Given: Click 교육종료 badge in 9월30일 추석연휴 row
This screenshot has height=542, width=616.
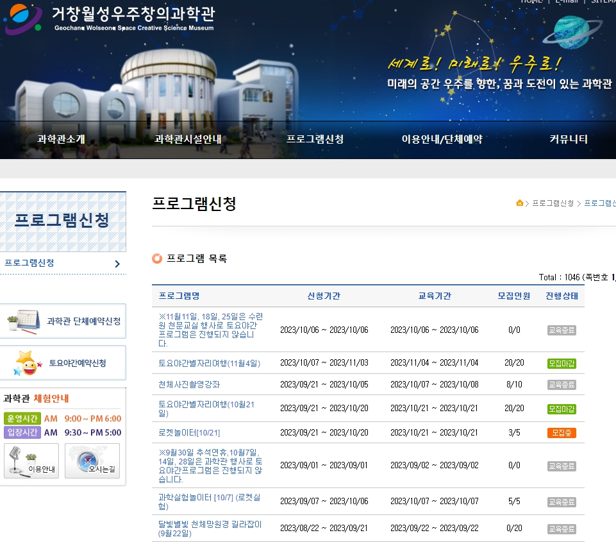Looking at the screenshot, I should coord(562,466).
